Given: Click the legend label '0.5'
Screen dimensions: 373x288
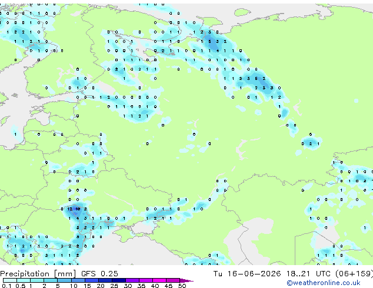Looking at the screenshot, I should [x=20, y=286].
